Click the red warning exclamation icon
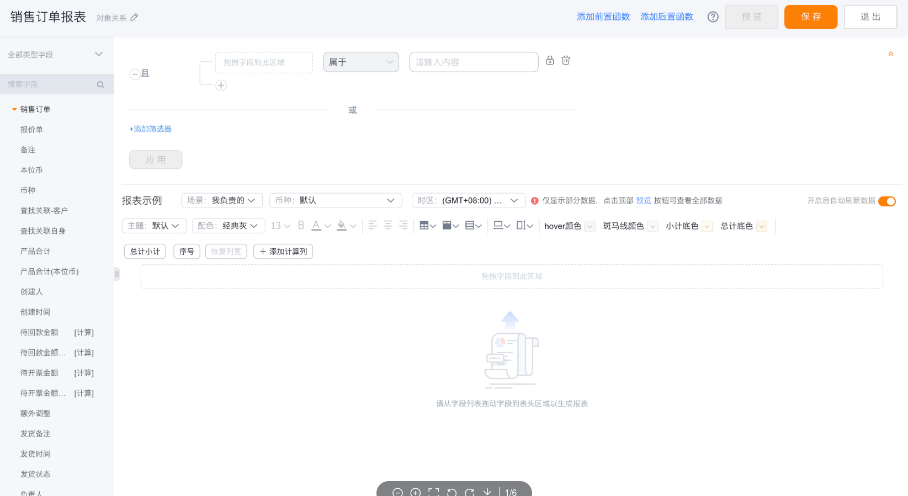The height and width of the screenshot is (496, 908). pos(535,201)
